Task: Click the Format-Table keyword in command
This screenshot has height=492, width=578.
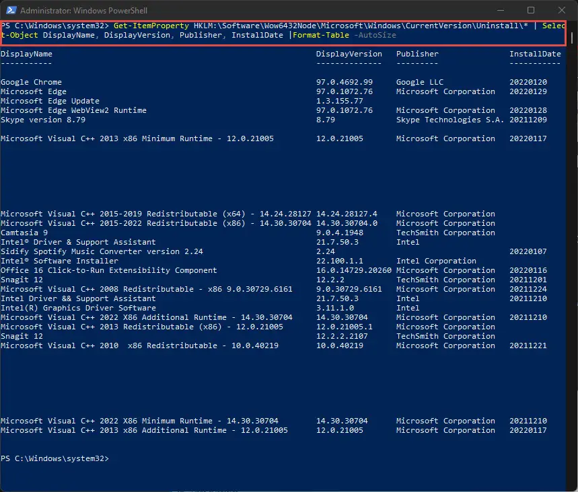Action: pos(321,36)
